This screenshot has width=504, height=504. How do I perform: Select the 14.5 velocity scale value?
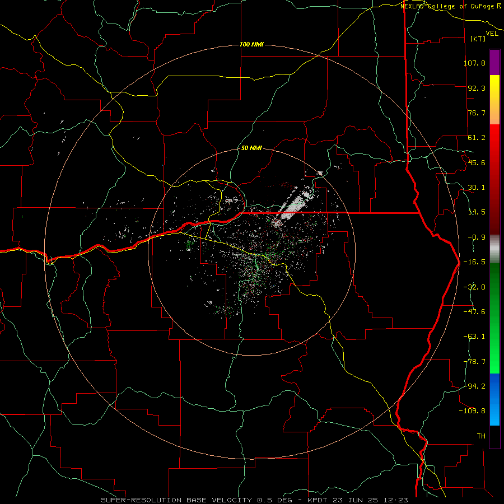coord(477,212)
